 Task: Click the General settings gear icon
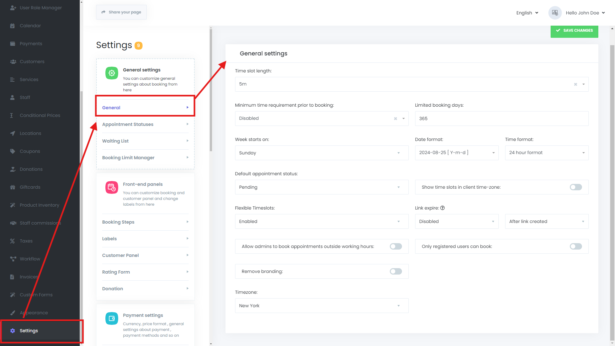(x=111, y=73)
